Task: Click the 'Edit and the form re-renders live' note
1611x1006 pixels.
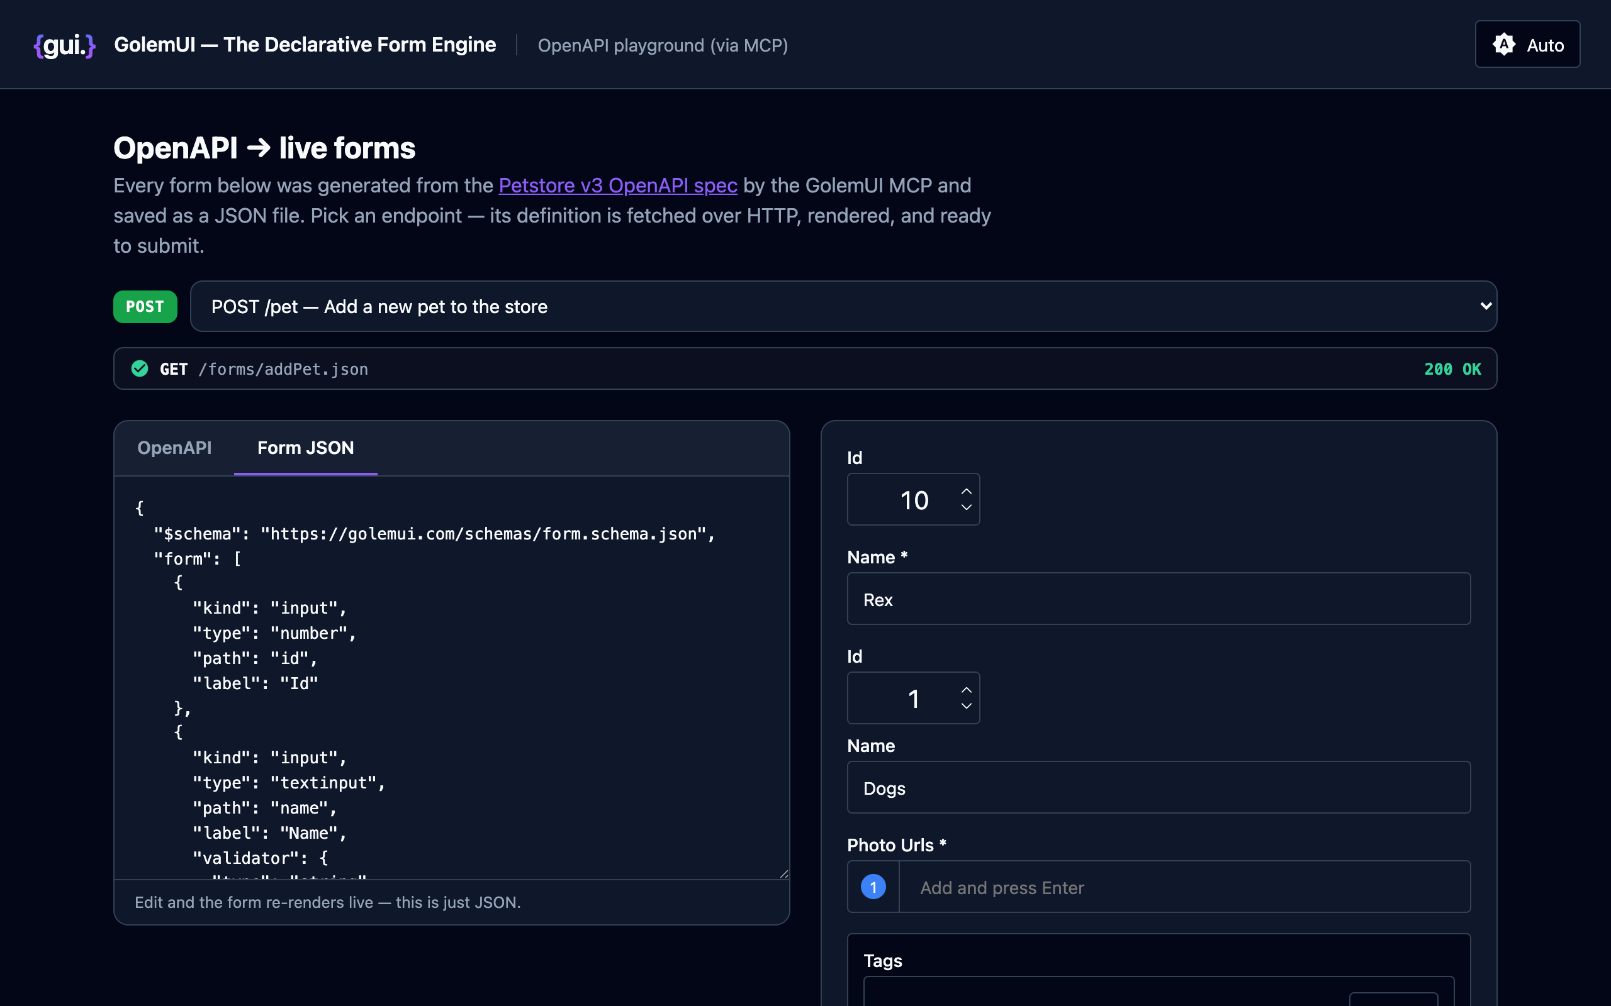Action: 327,902
